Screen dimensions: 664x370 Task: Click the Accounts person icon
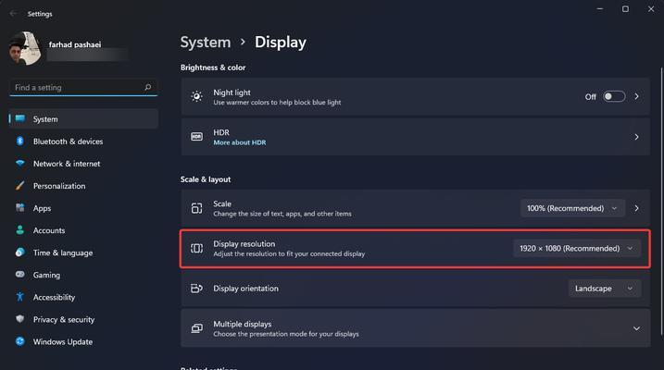[19, 230]
